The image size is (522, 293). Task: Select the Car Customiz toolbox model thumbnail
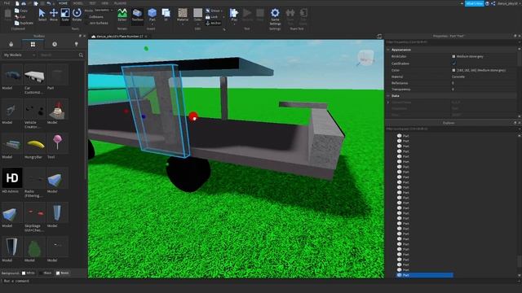(x=34, y=76)
